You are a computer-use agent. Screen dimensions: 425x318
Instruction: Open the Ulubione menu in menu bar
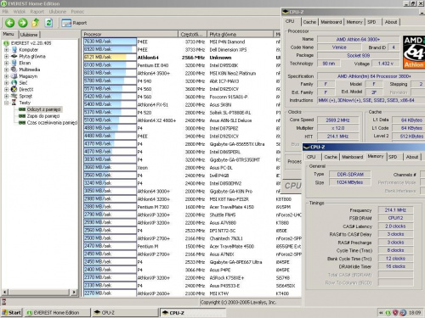(x=58, y=12)
